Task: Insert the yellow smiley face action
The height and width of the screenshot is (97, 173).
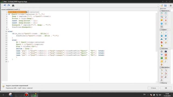Action: pos(162,20)
